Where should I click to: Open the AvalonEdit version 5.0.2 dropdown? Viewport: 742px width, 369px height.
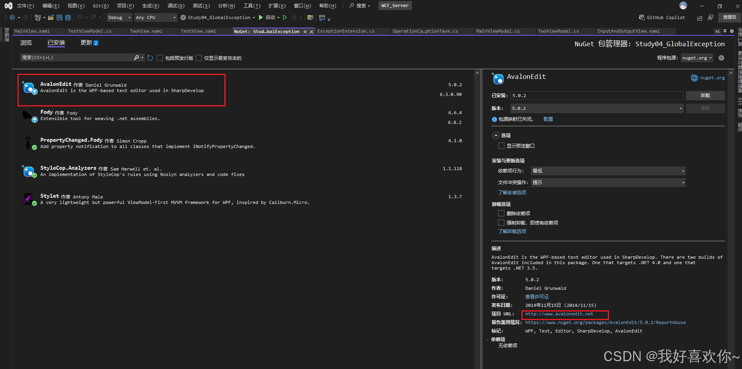click(x=681, y=108)
